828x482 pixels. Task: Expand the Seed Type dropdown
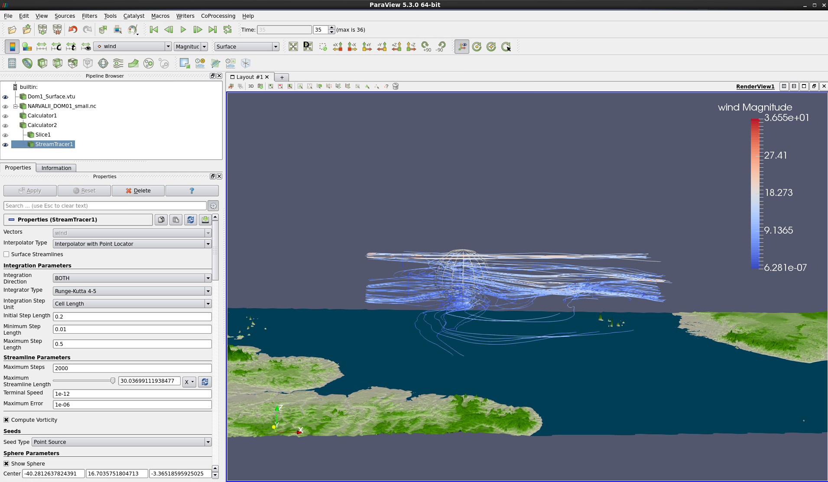coord(121,442)
